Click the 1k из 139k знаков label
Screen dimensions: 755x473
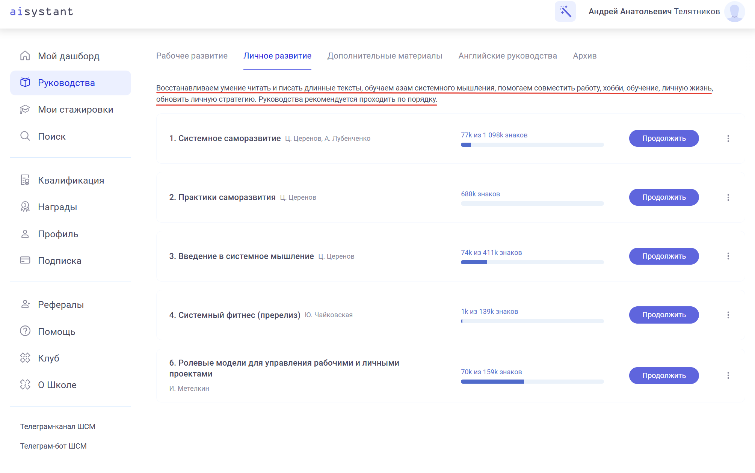[489, 312]
